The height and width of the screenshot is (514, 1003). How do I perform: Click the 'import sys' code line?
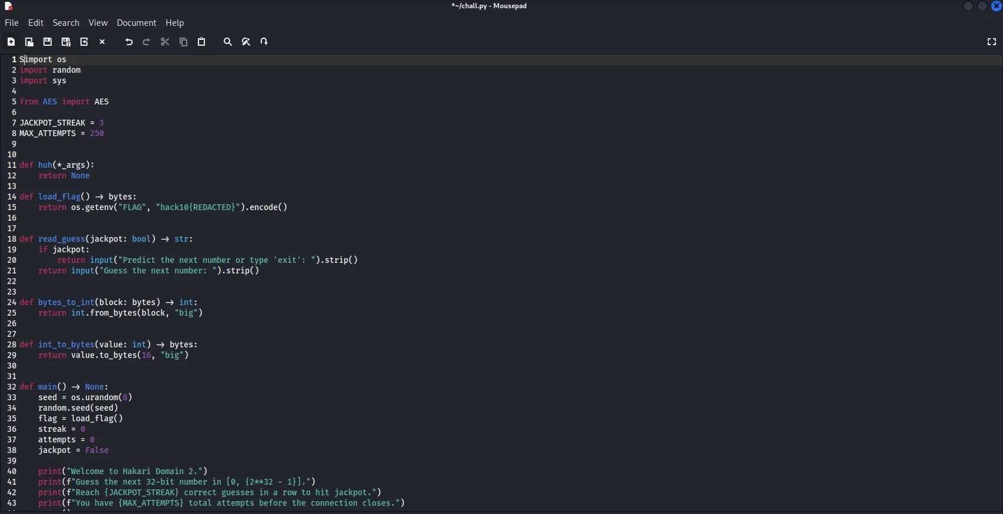coord(43,80)
